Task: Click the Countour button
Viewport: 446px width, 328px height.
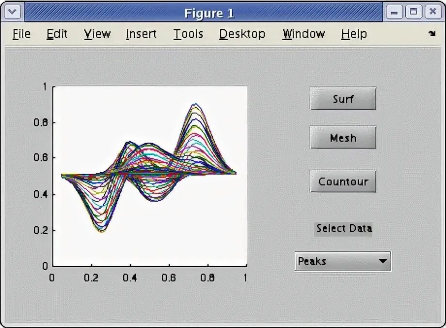Action: (x=343, y=181)
